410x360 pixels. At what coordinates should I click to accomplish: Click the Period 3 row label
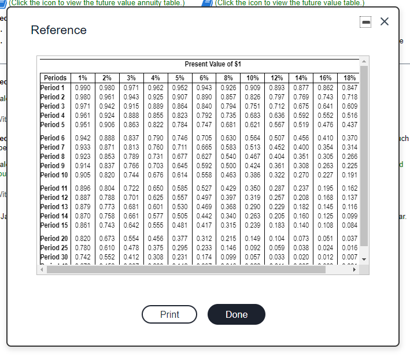[x=53, y=106]
